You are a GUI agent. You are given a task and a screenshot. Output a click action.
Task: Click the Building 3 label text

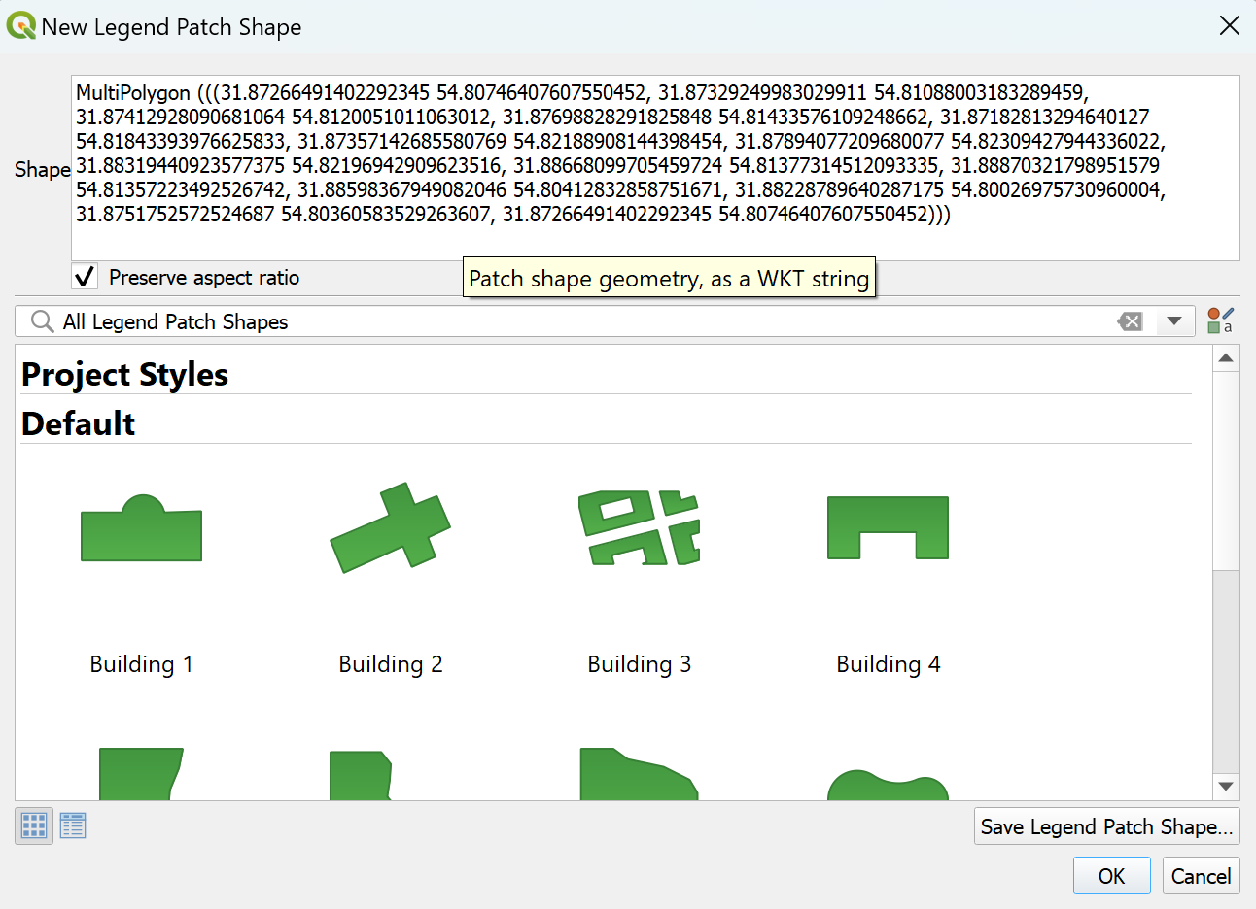pyautogui.click(x=639, y=664)
